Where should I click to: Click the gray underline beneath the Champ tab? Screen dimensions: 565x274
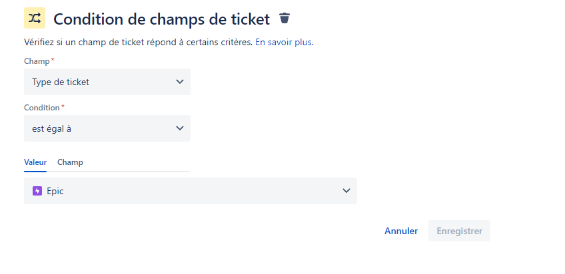coord(133,172)
